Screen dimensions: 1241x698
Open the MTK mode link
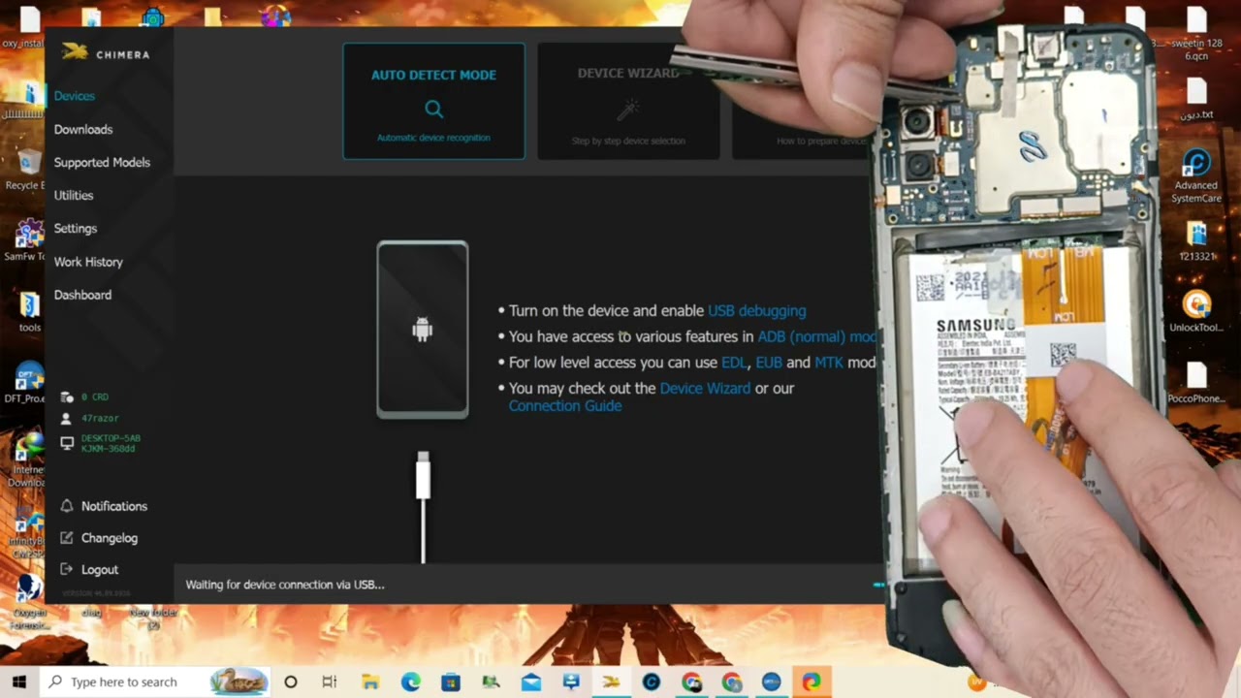(x=829, y=363)
